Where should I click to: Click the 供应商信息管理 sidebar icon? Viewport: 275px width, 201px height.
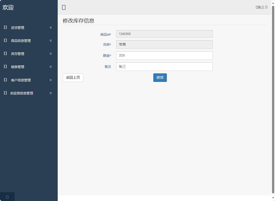pos(5,93)
